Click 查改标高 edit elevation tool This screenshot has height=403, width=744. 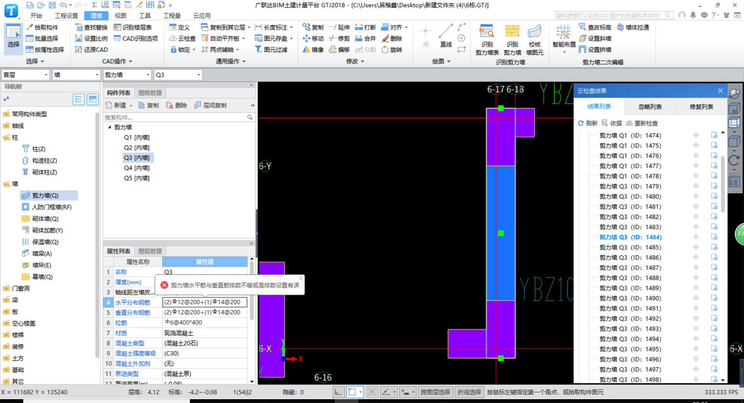point(595,27)
